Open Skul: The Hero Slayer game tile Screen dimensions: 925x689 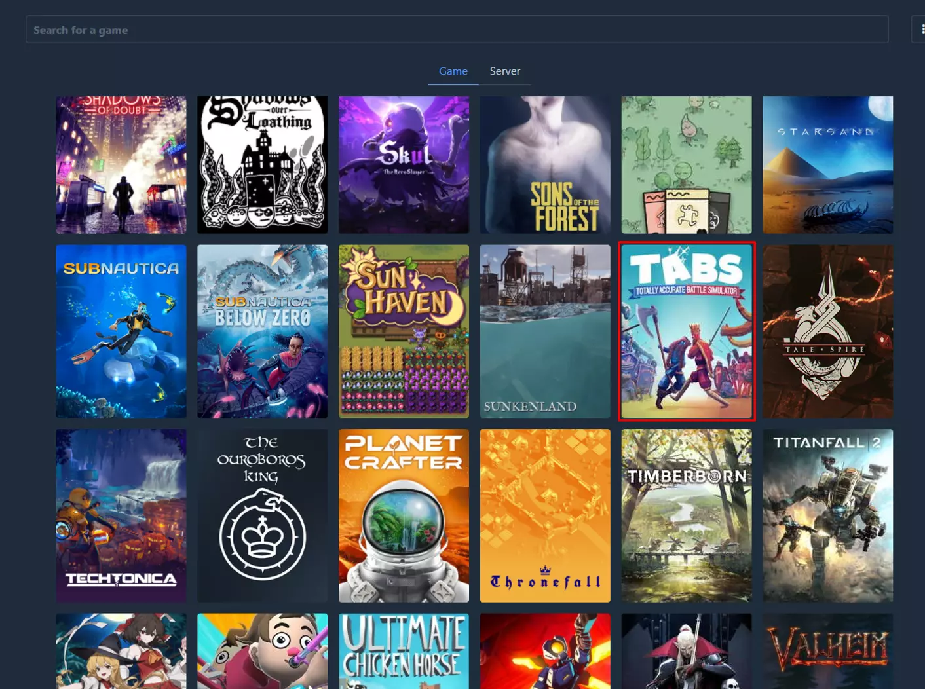404,165
